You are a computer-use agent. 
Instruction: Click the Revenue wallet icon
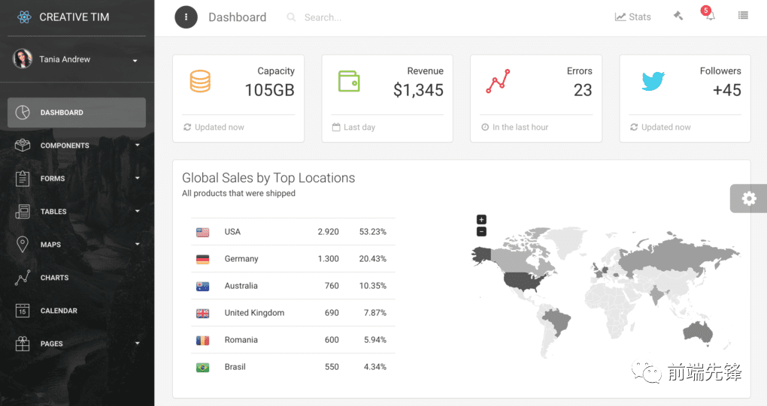tap(348, 81)
